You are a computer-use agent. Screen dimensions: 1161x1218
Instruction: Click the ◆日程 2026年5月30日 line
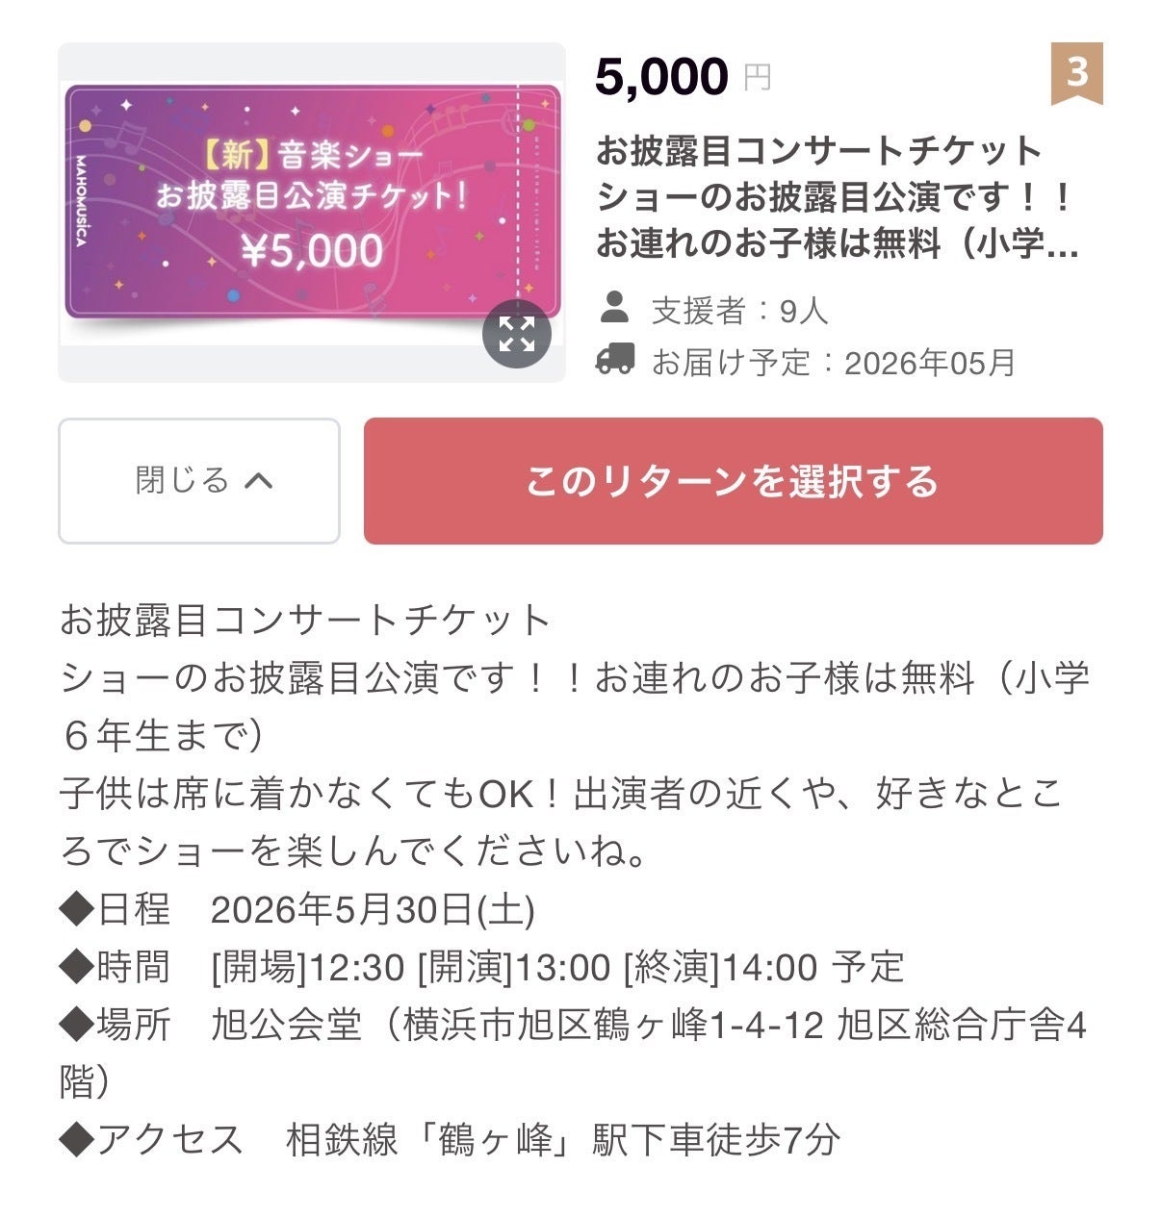coord(297,909)
